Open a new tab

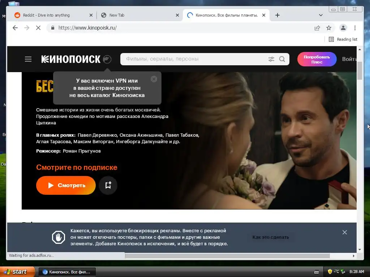pyautogui.click(x=277, y=15)
